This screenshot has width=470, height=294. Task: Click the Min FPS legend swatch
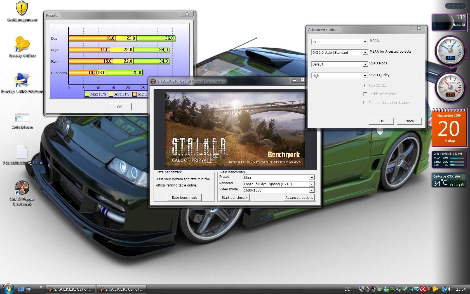[135, 94]
